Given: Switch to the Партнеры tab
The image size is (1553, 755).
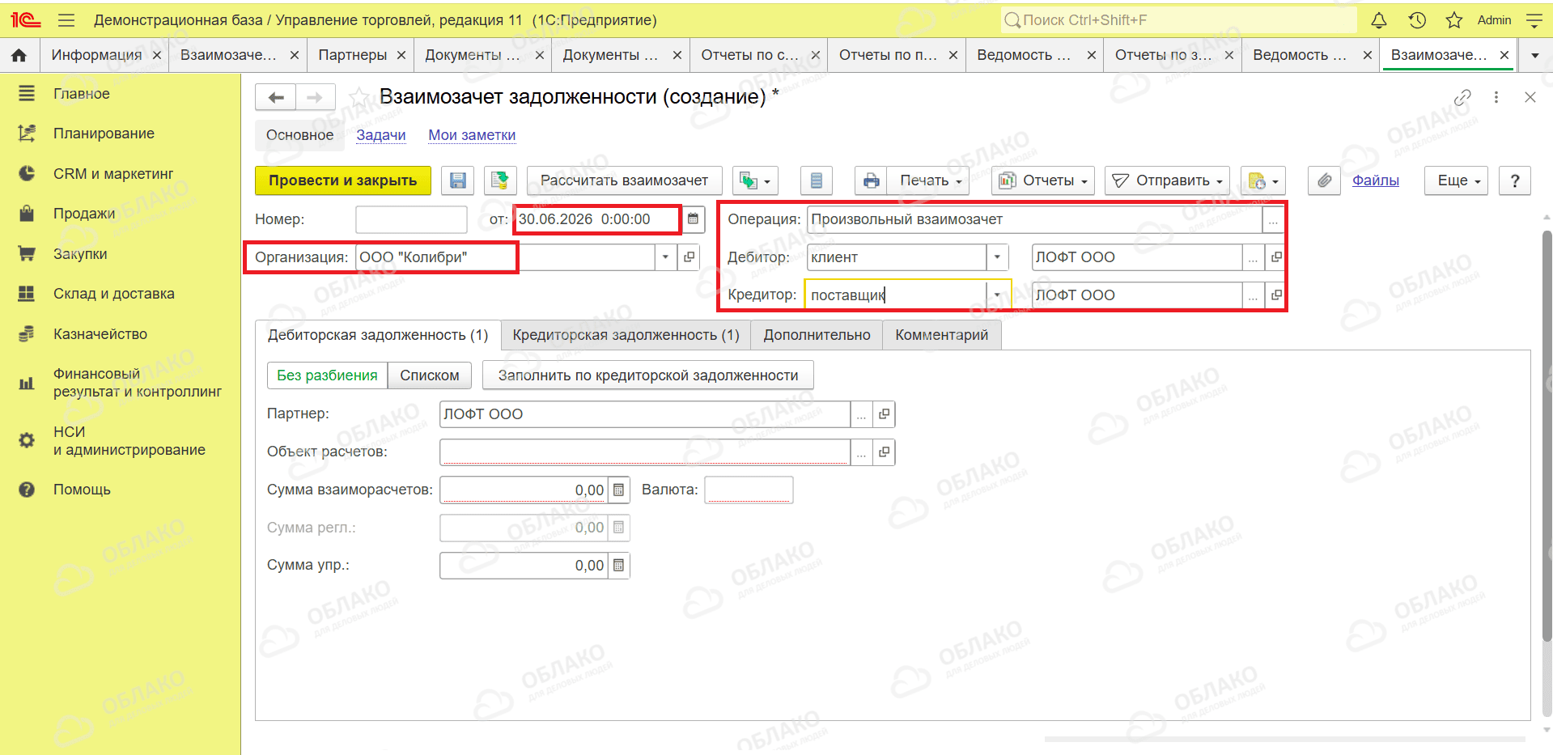Looking at the screenshot, I should [353, 55].
